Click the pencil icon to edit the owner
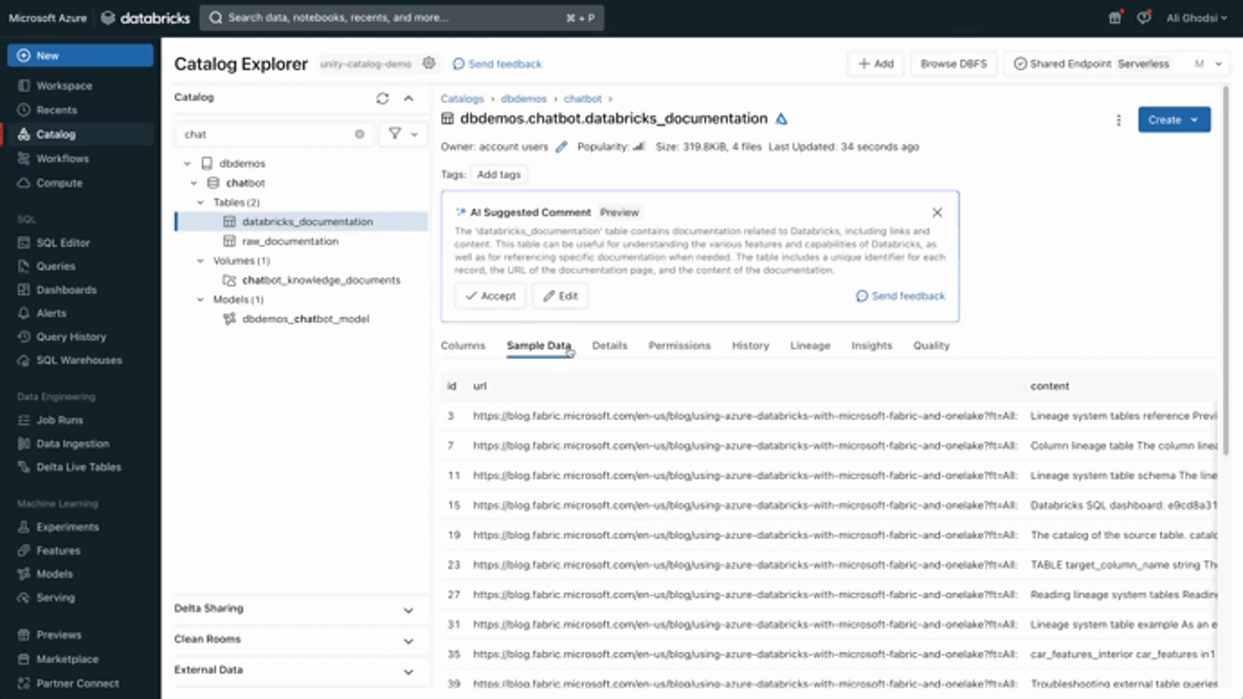This screenshot has height=699, width=1243. pyautogui.click(x=561, y=147)
